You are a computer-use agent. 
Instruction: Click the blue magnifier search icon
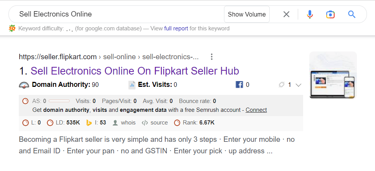(352, 14)
